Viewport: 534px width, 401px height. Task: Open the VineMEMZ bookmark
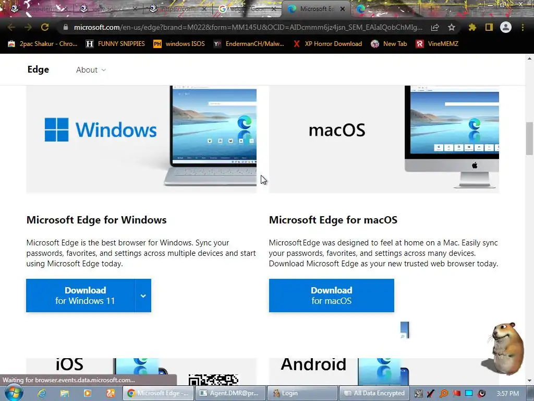click(x=438, y=44)
